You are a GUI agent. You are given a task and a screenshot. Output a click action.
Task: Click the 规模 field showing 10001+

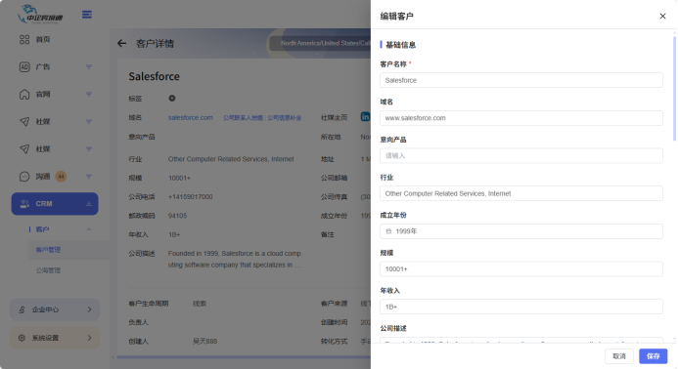(x=521, y=268)
